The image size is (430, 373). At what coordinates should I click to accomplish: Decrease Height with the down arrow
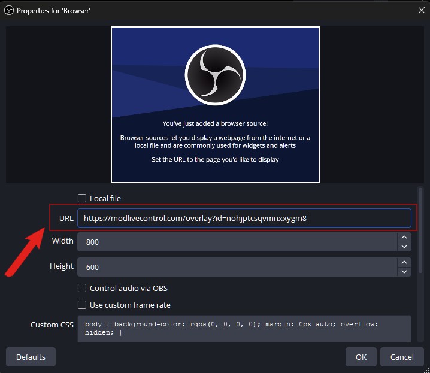404,272
